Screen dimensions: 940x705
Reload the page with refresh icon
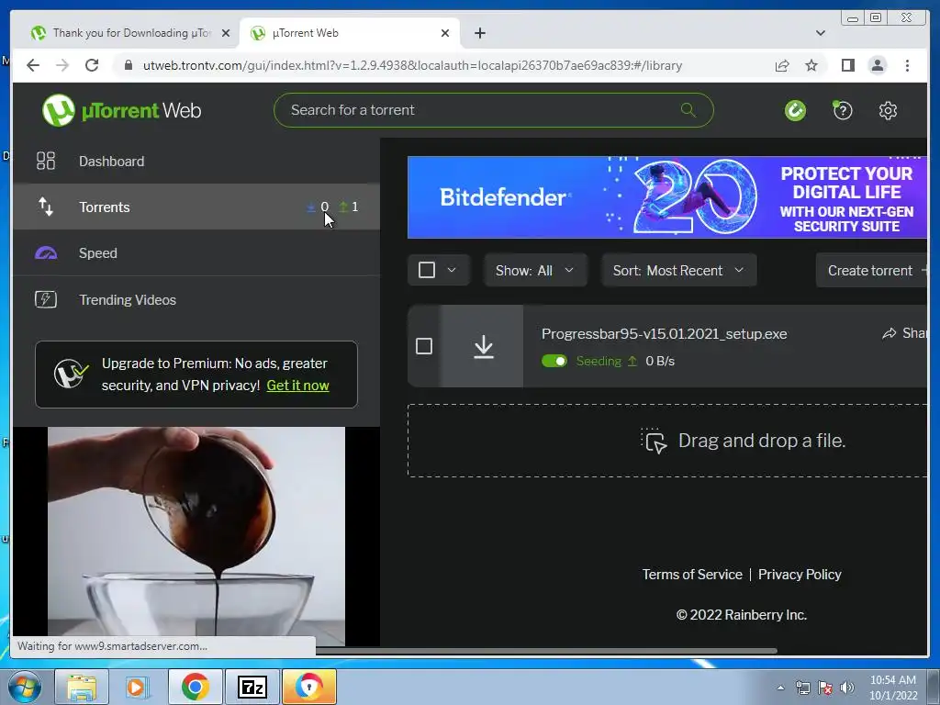pyautogui.click(x=92, y=65)
